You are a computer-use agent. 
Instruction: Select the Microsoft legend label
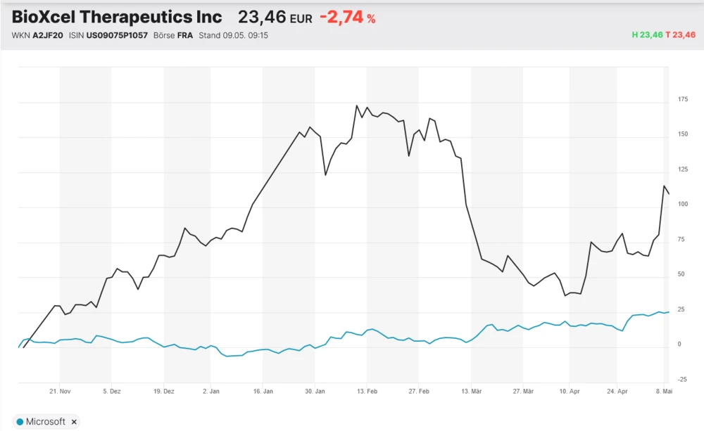[45, 422]
